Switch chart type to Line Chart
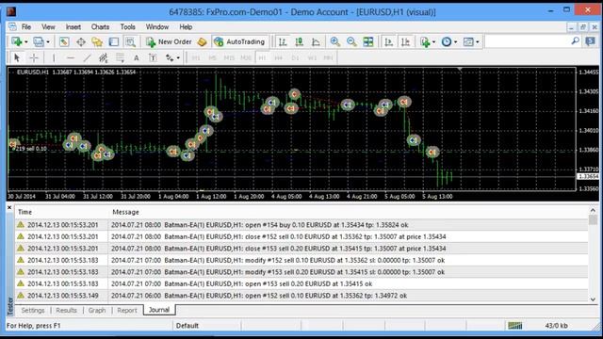This screenshot has height=339, width=603. pos(316,41)
